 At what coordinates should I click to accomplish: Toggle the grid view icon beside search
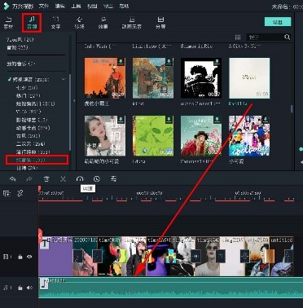(x=238, y=37)
